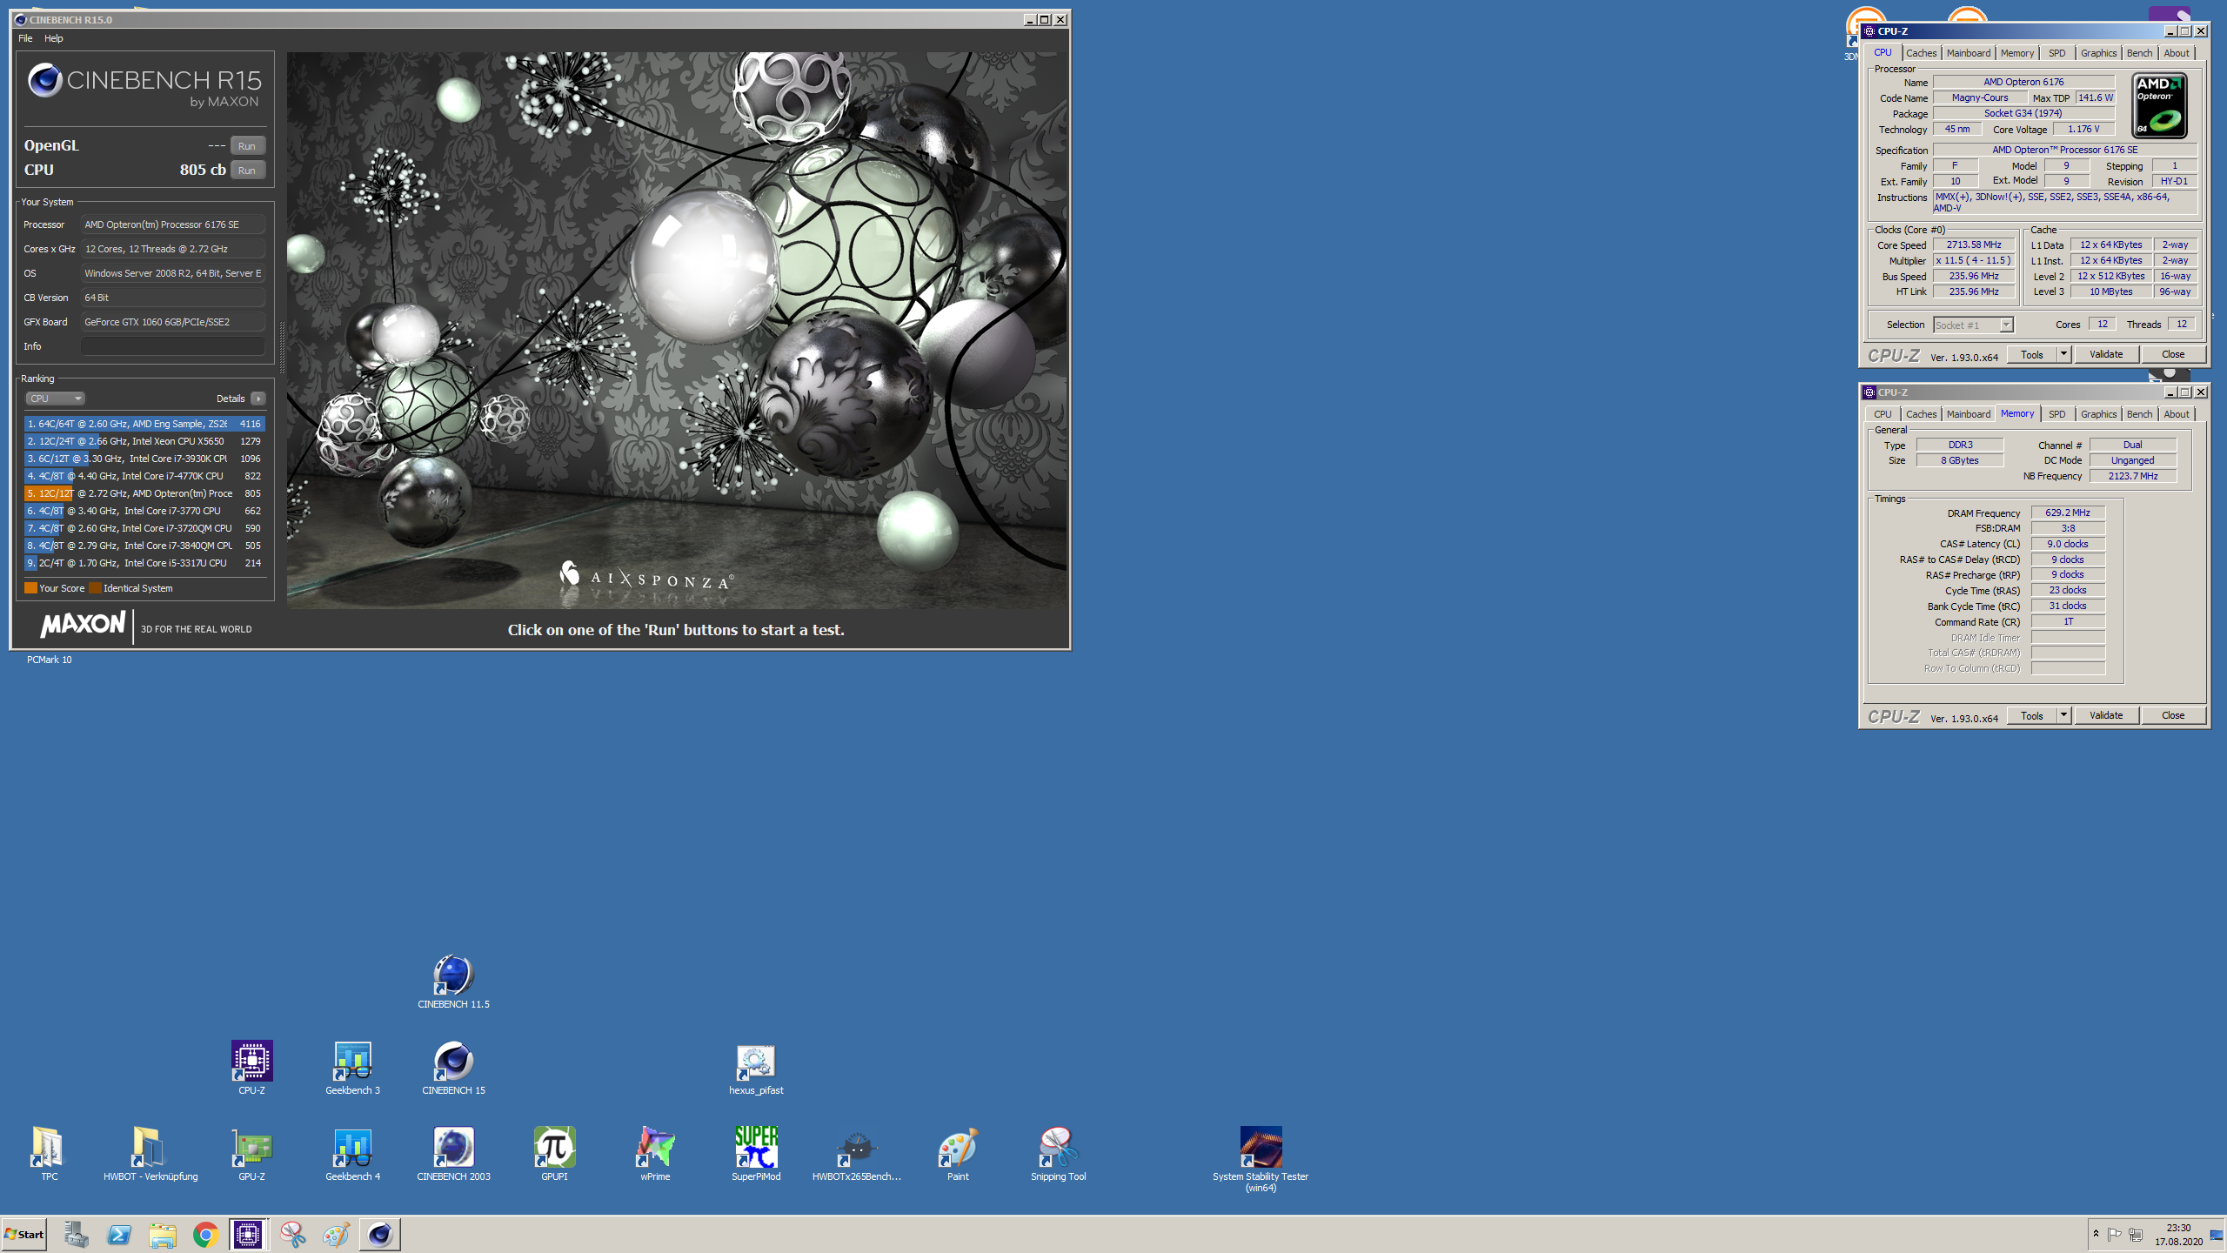Screen dimensions: 2227x1253
Task: Open Tools dropdown arrow in lower CPU-Z
Action: pyautogui.click(x=2063, y=715)
